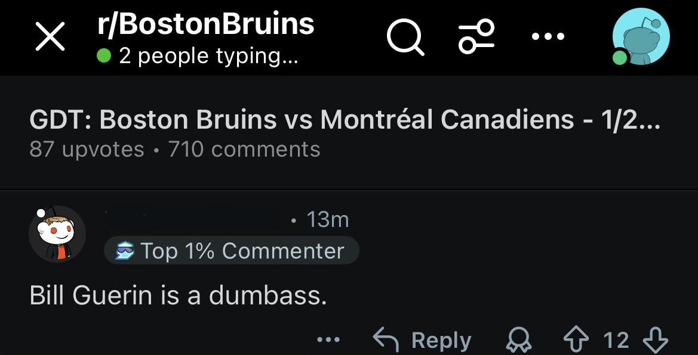Open the comment overflow menu

329,338
